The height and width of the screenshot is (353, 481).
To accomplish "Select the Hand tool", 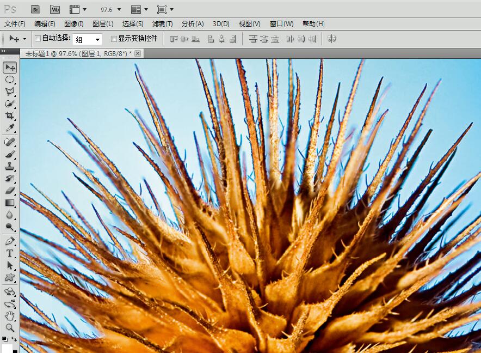I will click(10, 315).
